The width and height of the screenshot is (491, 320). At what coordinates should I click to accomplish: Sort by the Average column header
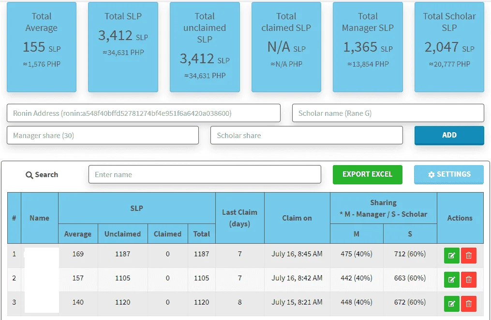(x=78, y=234)
